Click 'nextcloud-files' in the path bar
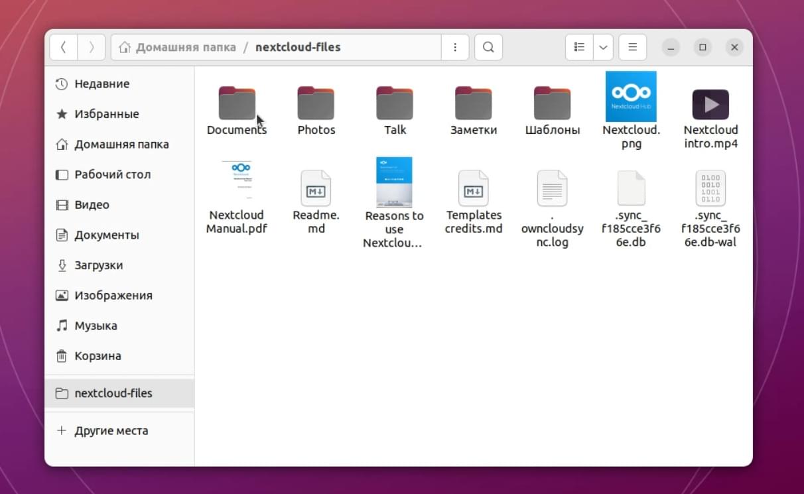804x494 pixels. [x=298, y=47]
